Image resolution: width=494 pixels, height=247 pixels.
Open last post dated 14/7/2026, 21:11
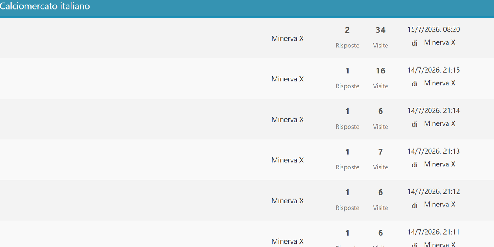pos(434,232)
